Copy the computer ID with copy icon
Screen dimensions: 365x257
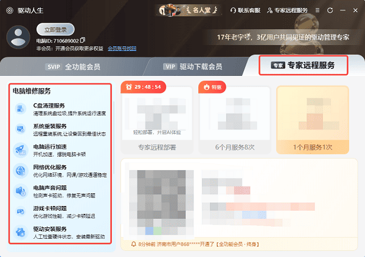point(83,40)
